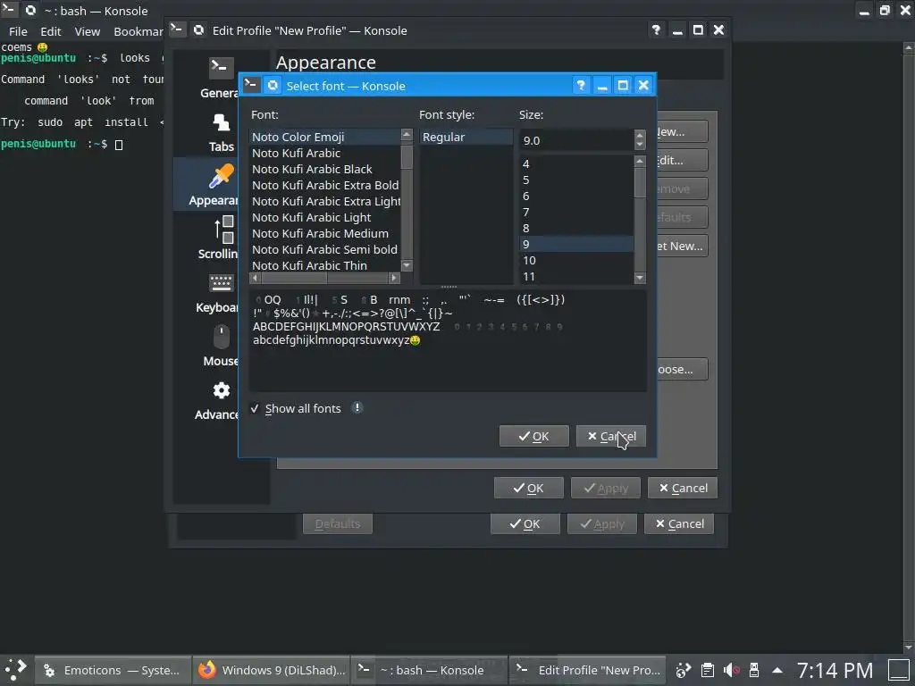This screenshot has height=686, width=915.
Task: Click the help question mark in Select font titlebar
Action: pyautogui.click(x=581, y=86)
